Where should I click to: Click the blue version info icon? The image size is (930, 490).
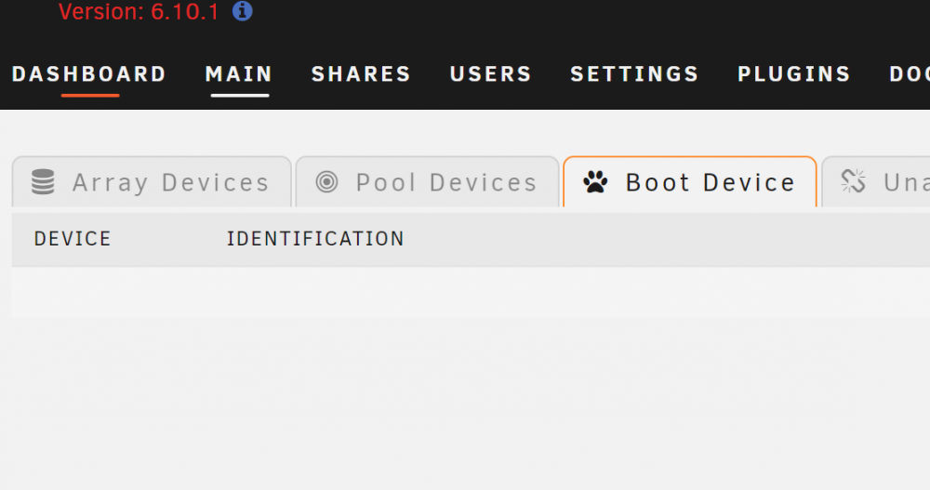pyautogui.click(x=242, y=10)
